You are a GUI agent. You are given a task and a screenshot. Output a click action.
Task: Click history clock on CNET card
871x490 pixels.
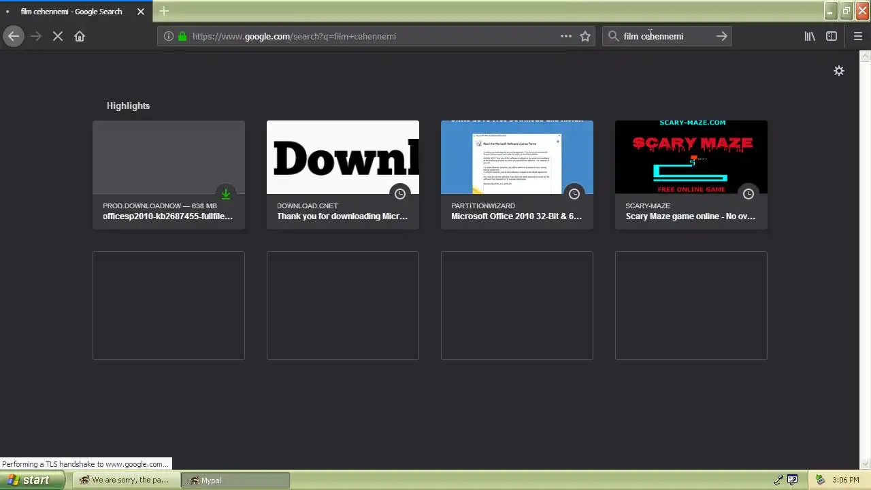pyautogui.click(x=400, y=194)
